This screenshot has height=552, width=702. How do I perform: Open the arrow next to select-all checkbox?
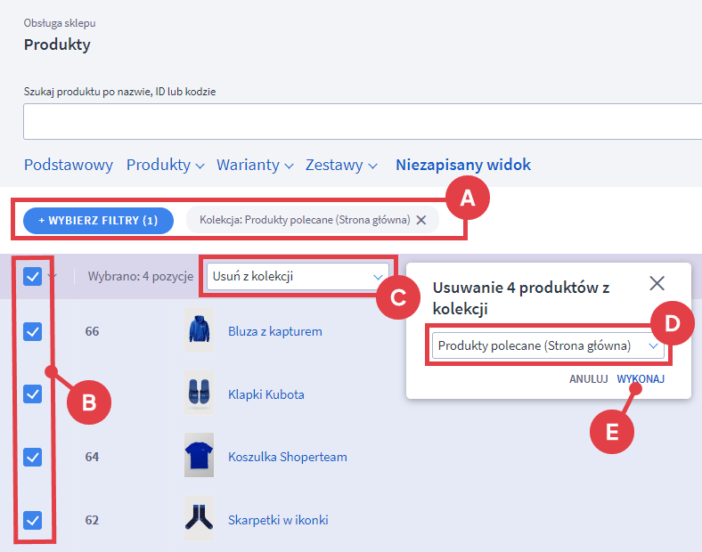(x=52, y=277)
